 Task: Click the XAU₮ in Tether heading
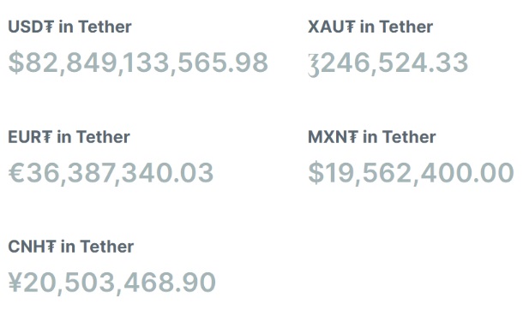(370, 27)
